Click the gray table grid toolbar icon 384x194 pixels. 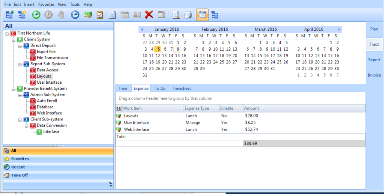pyautogui.click(x=124, y=15)
